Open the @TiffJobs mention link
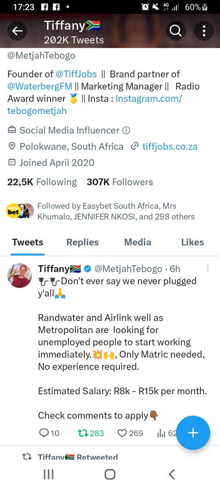This screenshot has width=220, height=489. pyautogui.click(x=76, y=74)
